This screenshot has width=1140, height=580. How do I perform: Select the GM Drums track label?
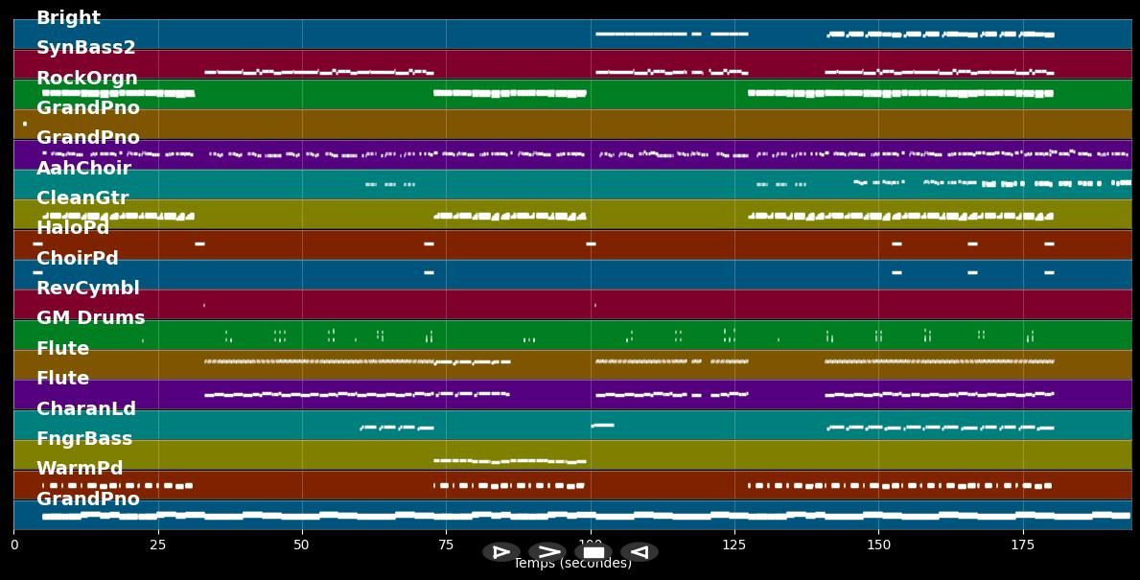[91, 317]
